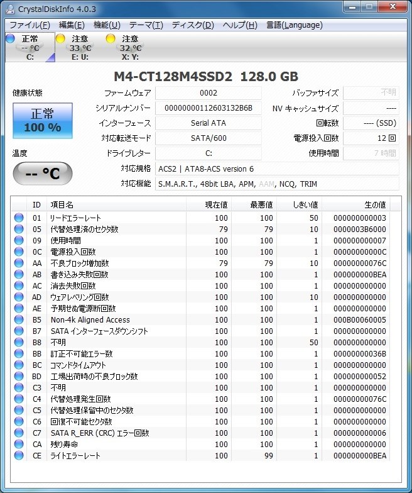Click the power-on count field 12 回
The image size is (412, 493).
[x=371, y=138]
